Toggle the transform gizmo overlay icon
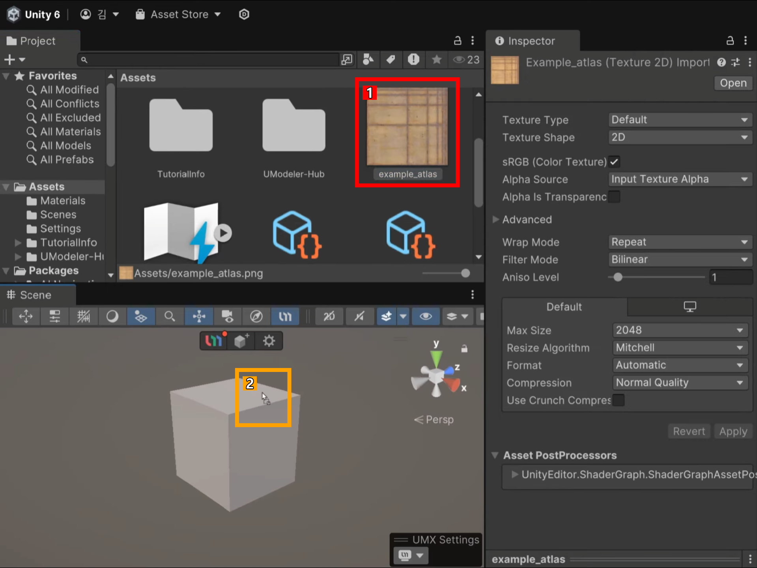 199,316
